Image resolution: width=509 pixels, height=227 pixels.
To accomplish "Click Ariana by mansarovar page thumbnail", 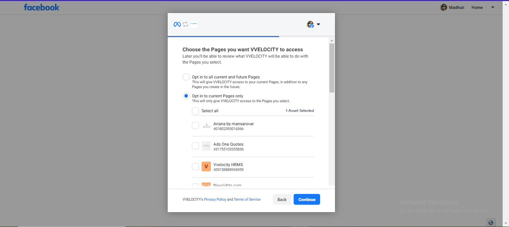I will [206, 126].
